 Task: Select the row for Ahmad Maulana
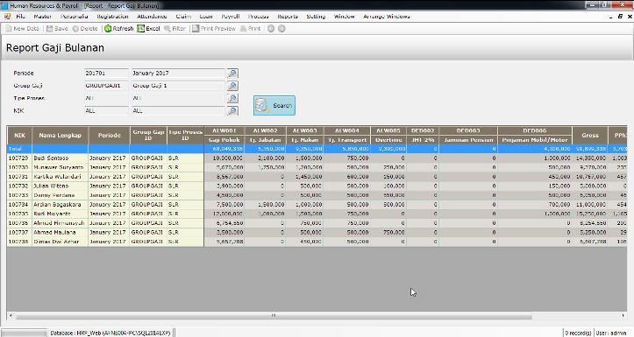tap(317, 233)
